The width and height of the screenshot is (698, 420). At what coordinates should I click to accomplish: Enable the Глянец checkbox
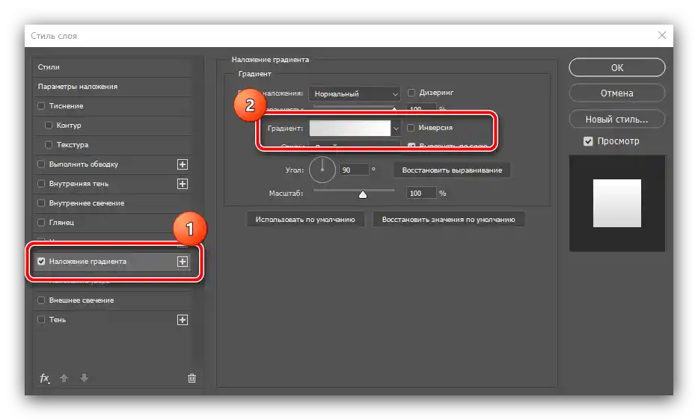tap(41, 223)
